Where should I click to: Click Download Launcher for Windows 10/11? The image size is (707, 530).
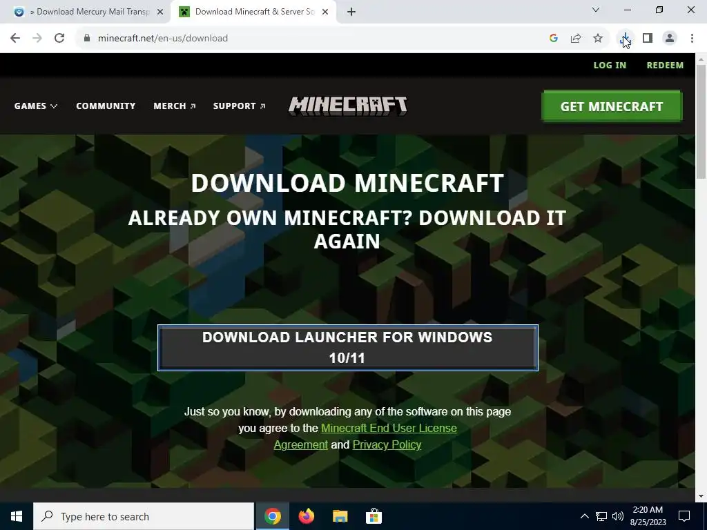tap(348, 348)
